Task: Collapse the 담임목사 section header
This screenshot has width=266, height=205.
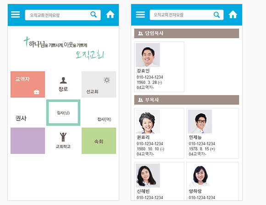Action: [187, 33]
